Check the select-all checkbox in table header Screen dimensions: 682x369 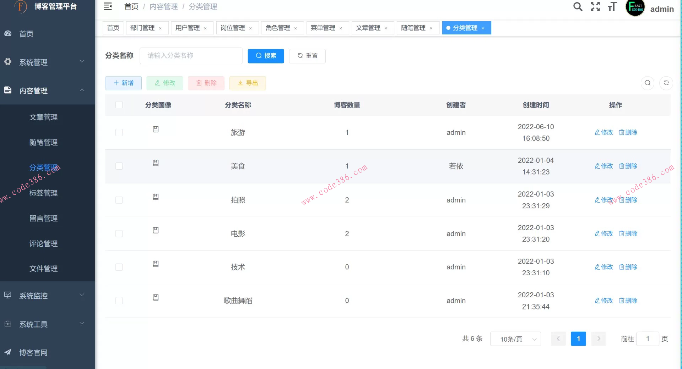pyautogui.click(x=119, y=105)
